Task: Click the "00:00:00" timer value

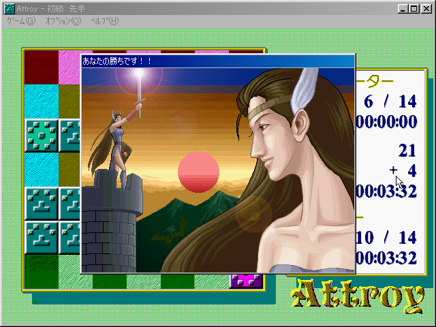Action: click(386, 121)
